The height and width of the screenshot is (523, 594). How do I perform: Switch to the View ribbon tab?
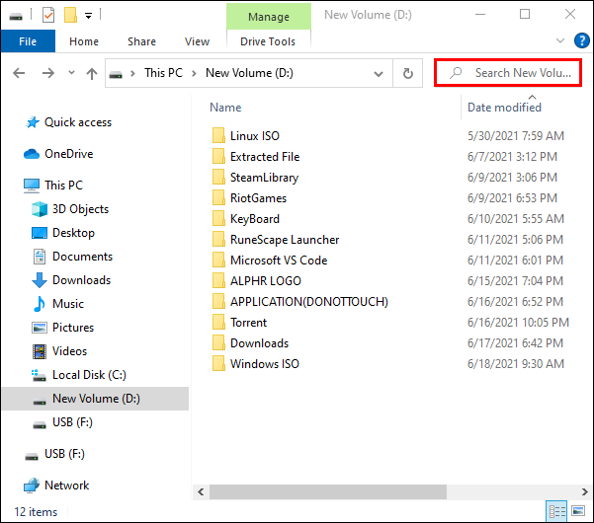[x=197, y=41]
